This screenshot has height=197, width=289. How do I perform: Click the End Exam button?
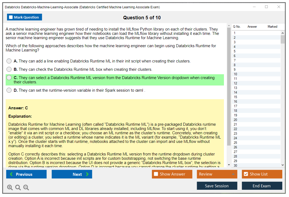coord(262,186)
